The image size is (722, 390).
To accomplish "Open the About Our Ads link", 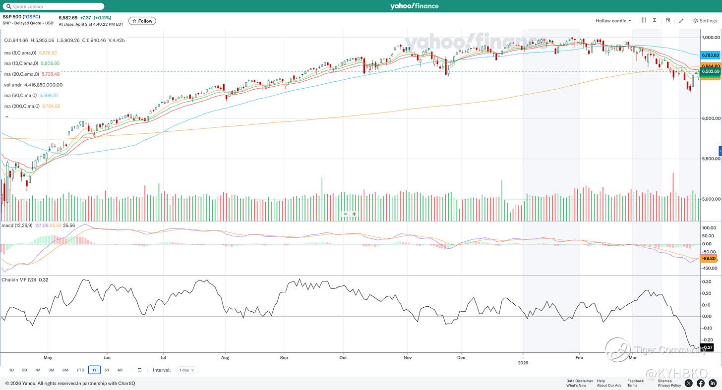I will (x=609, y=386).
